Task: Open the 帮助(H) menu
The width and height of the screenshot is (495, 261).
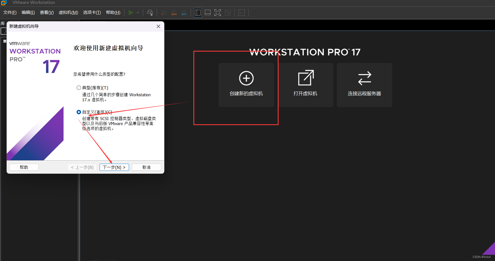Action: 113,12
